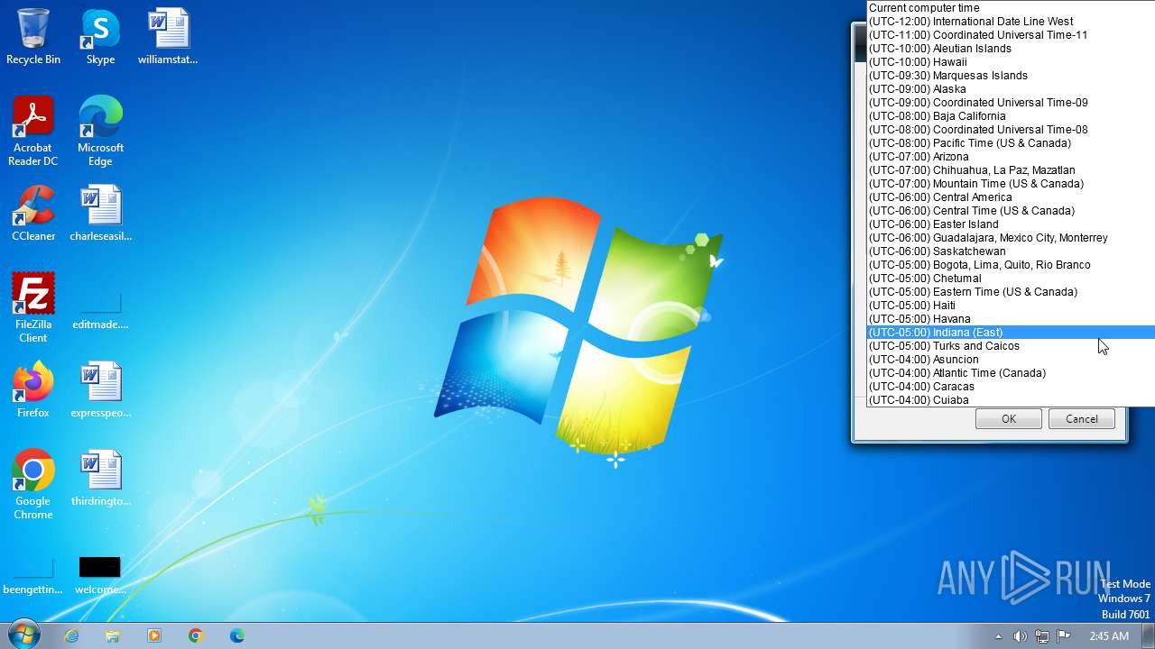Pick (UTC-04:00) Caracas
The height and width of the screenshot is (649, 1155).
1012,387
